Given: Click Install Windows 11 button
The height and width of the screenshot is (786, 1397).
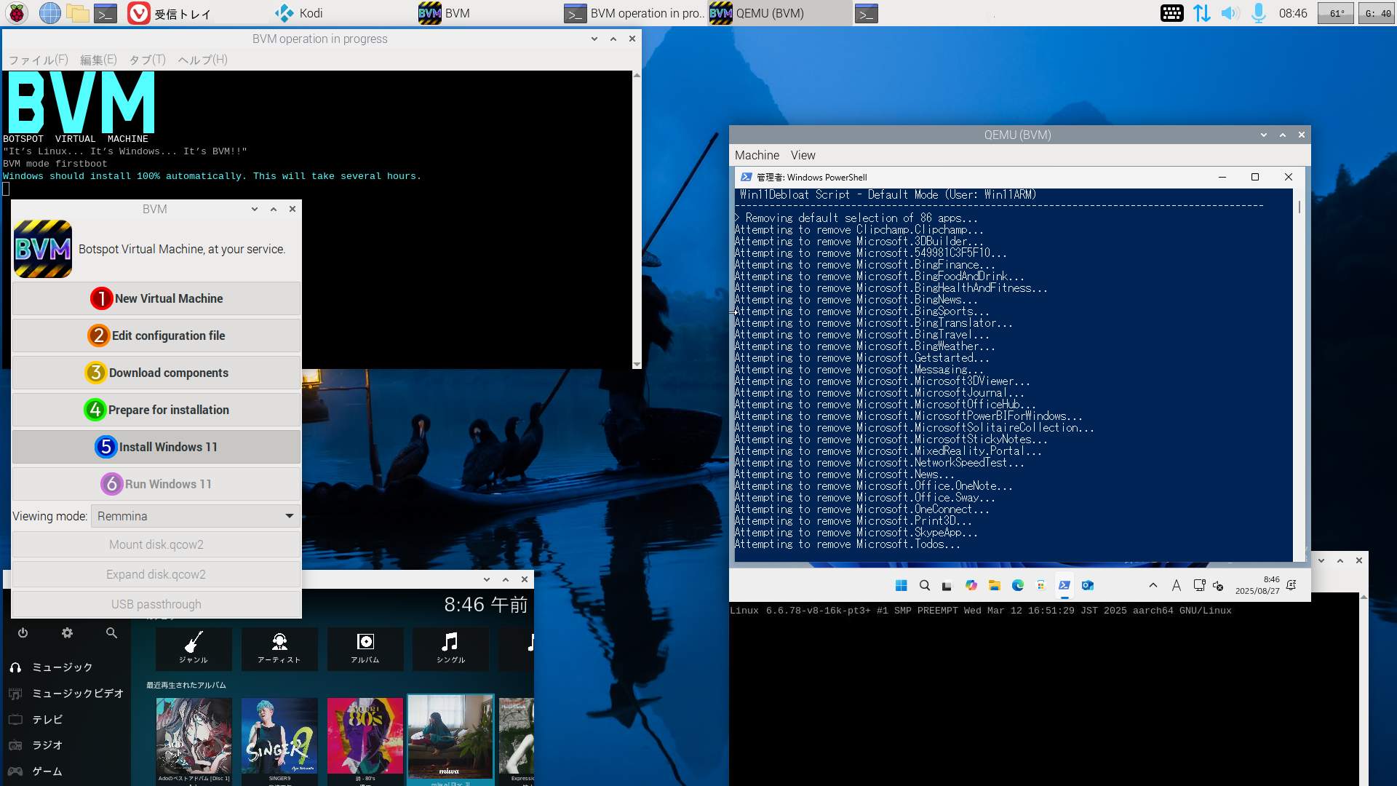Looking at the screenshot, I should [156, 447].
